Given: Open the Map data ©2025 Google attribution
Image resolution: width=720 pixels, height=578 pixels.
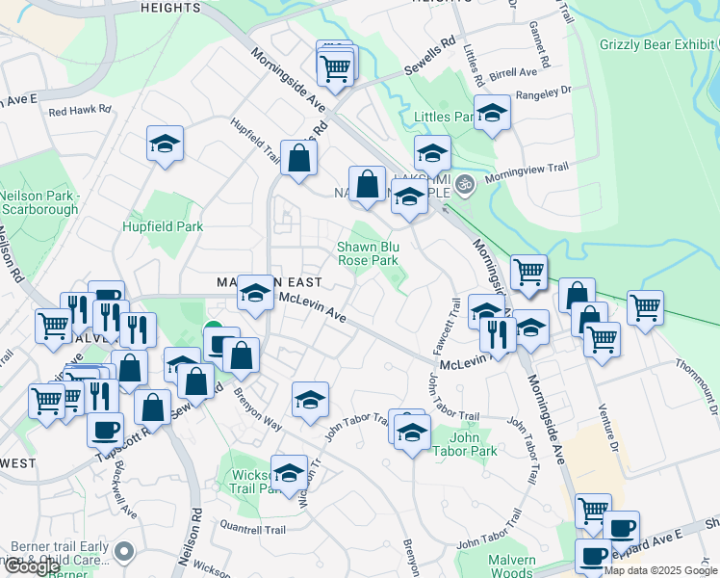Looking at the screenshot, I should point(659,571).
